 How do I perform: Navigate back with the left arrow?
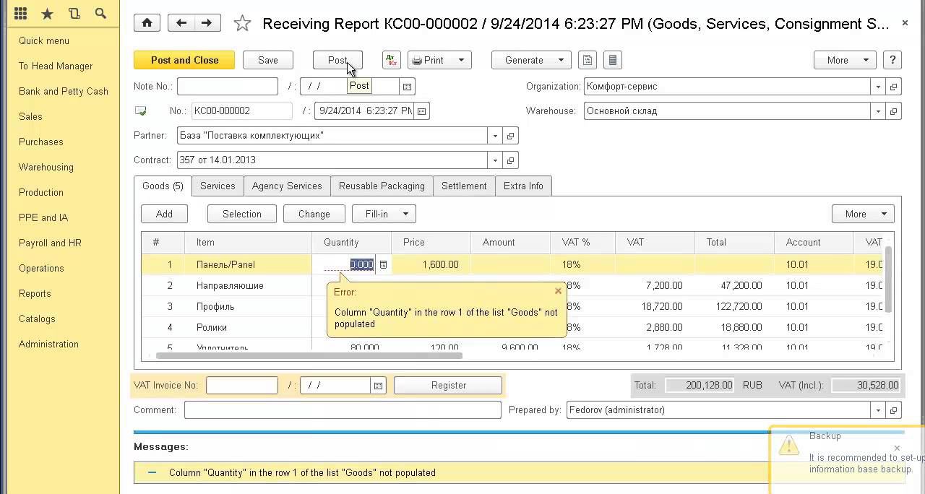[181, 23]
